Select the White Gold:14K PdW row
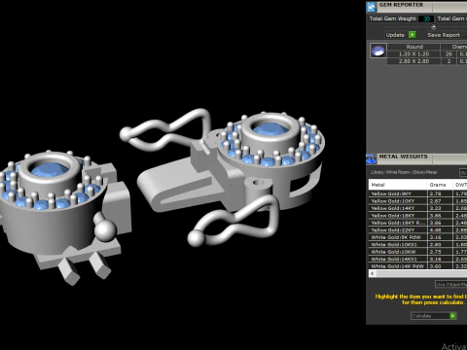The image size is (467, 350). [417, 266]
